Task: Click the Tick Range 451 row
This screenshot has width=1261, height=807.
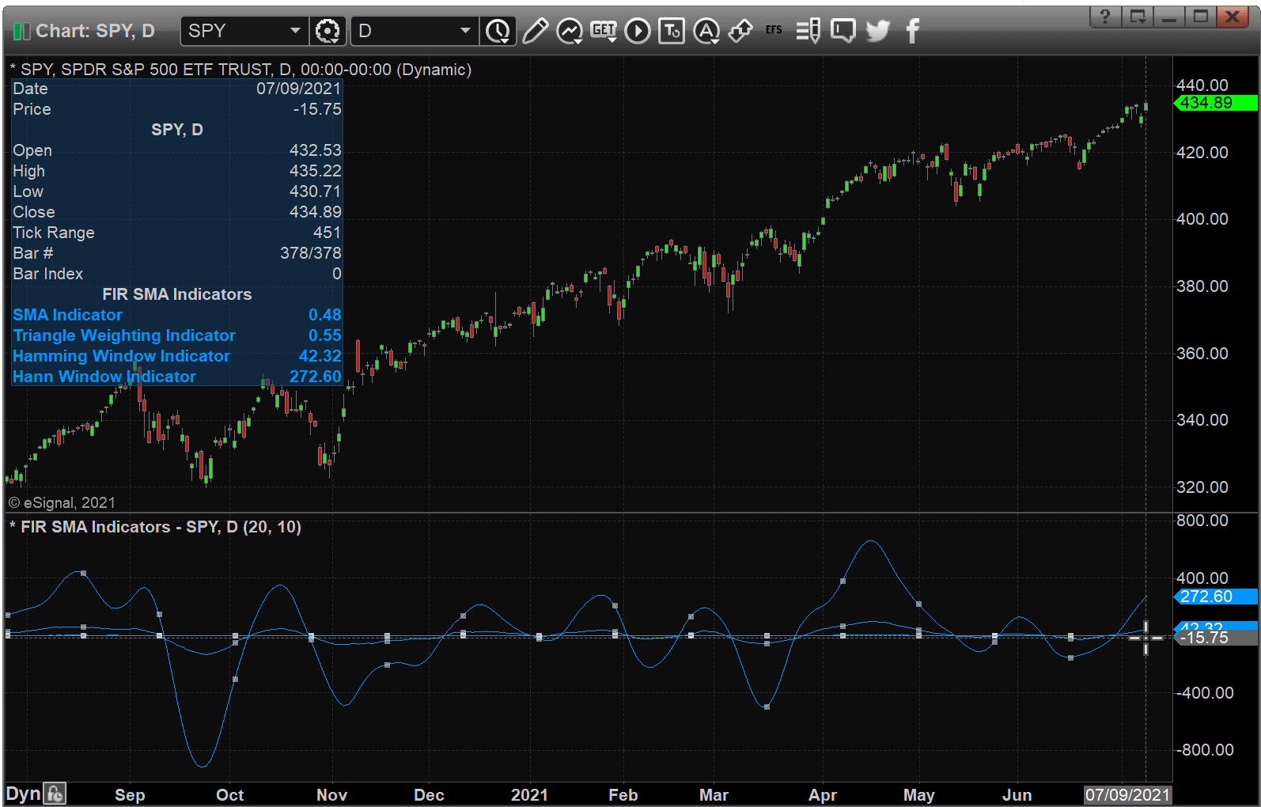Action: [x=177, y=233]
